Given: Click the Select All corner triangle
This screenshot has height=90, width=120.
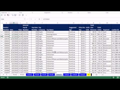Looking at the screenshot, I should point(2,23).
